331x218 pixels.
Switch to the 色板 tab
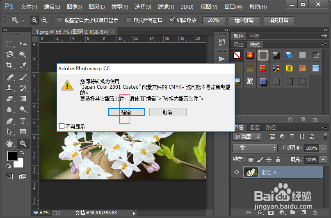coord(254,36)
